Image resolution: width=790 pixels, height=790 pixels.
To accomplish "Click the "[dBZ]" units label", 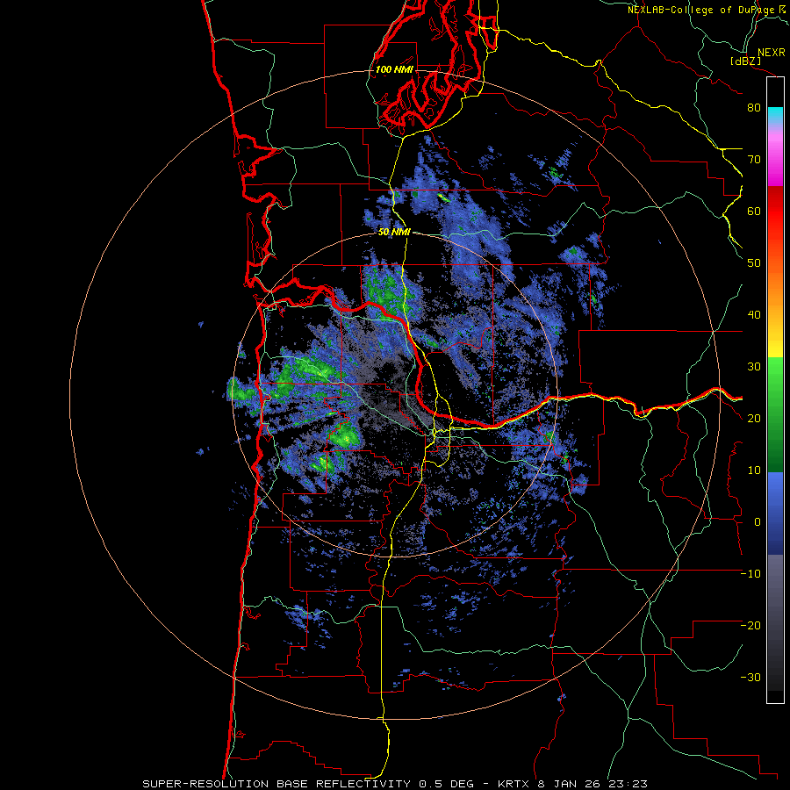I will [x=745, y=61].
